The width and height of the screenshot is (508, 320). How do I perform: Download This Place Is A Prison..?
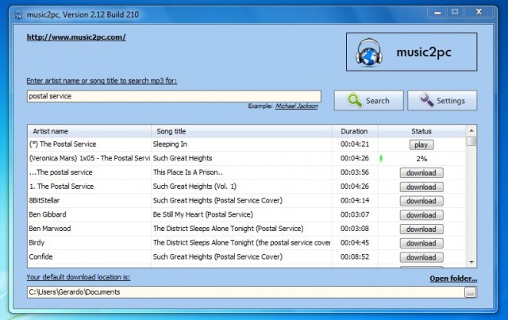(421, 173)
